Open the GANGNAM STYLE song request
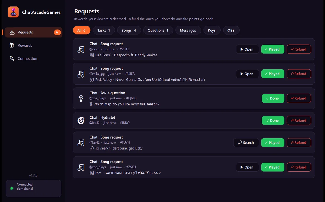 247,167
